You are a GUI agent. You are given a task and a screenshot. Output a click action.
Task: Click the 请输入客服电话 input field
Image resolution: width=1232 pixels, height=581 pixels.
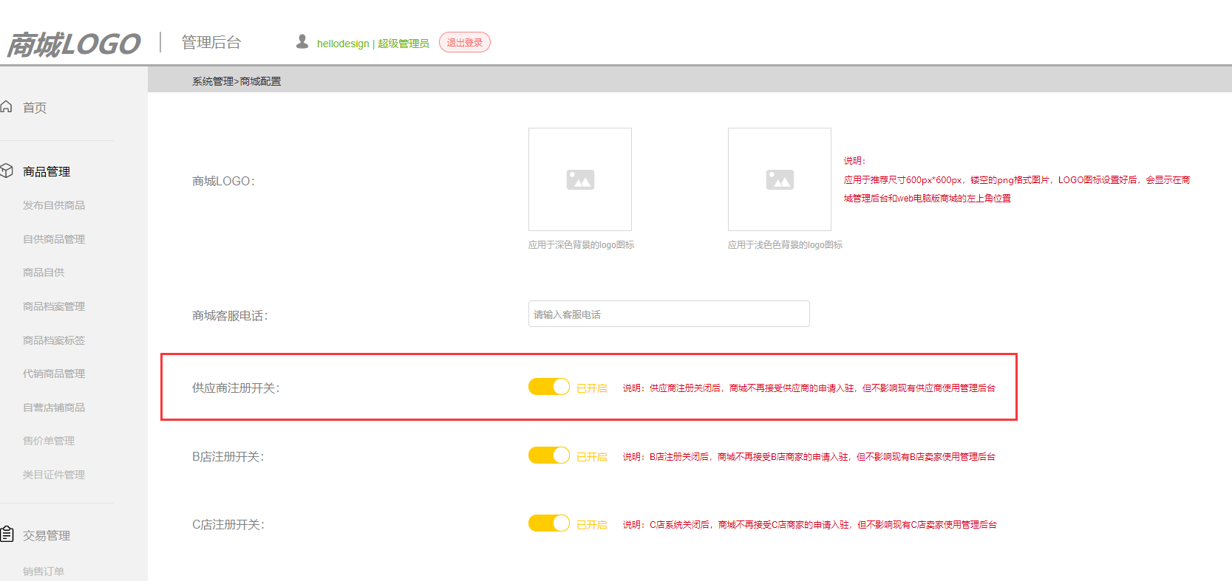point(669,314)
